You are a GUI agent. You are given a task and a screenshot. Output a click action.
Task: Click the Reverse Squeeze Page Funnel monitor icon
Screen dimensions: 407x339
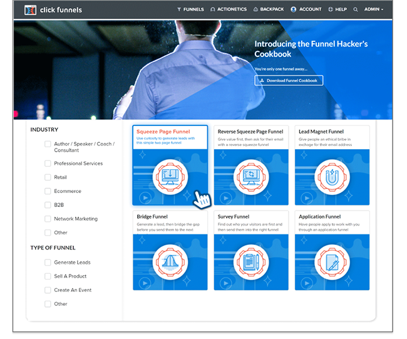pos(251,177)
